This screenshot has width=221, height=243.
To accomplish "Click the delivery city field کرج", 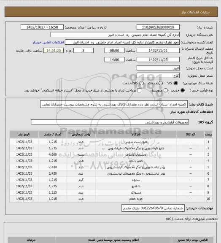I will [158, 76].
